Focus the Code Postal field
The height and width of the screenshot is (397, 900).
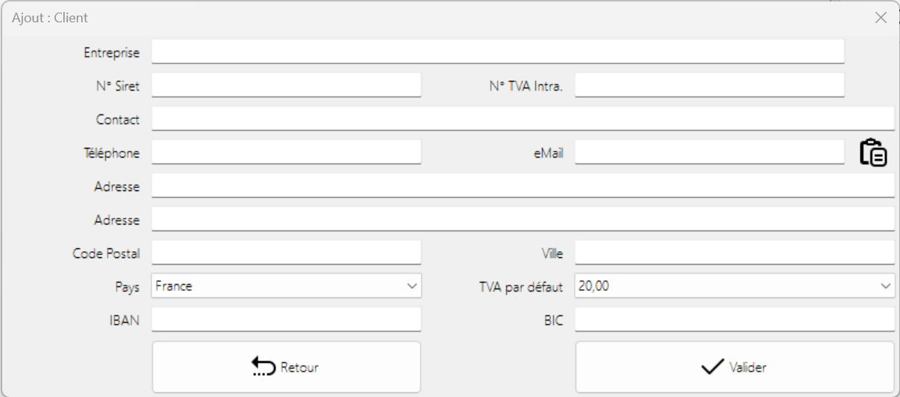pos(287,253)
